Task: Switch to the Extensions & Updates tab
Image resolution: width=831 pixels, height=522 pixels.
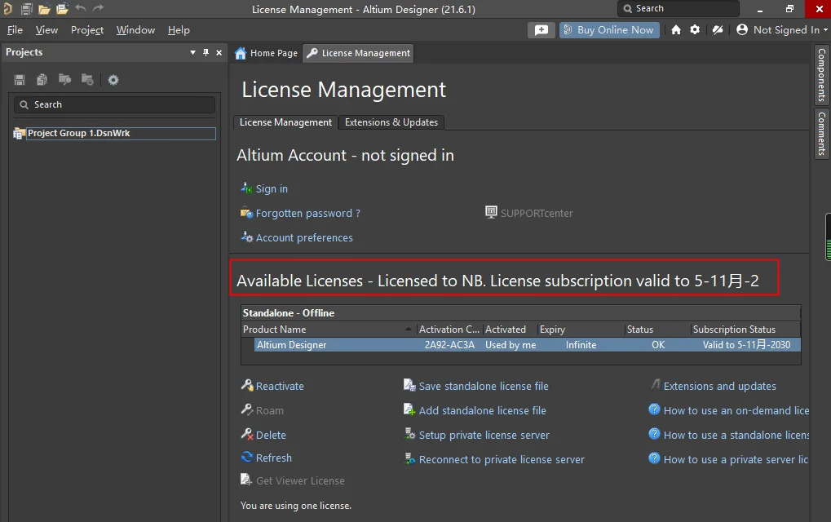Action: [391, 122]
